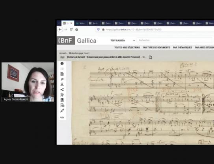214x164 pixels.
Task: Open the shopping cart reproduction icon
Action: tap(62, 95)
